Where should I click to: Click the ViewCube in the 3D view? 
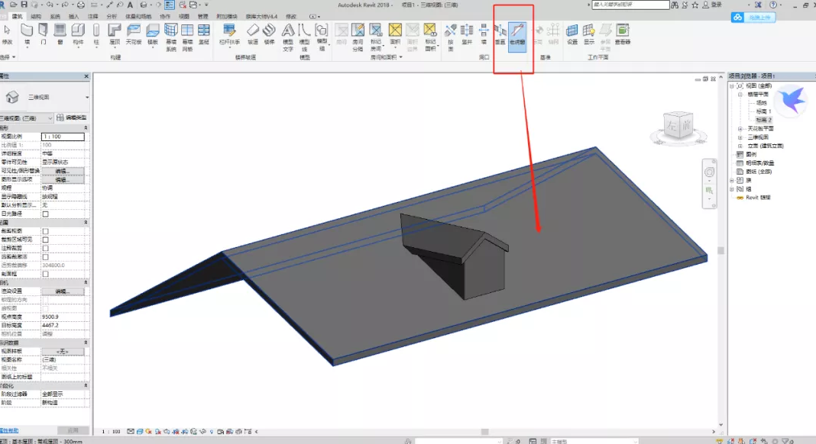678,127
